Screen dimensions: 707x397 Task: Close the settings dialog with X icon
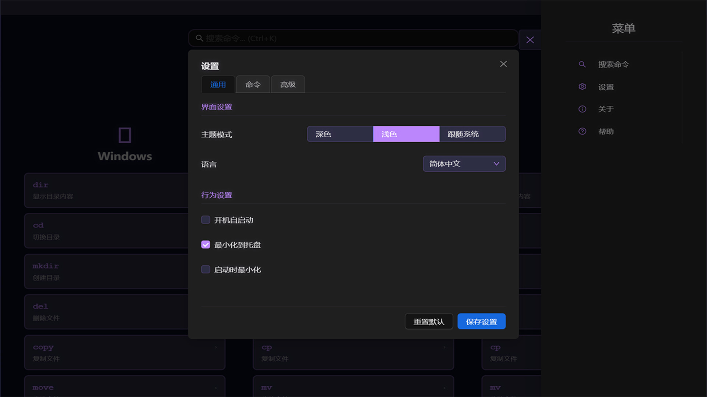click(x=503, y=64)
